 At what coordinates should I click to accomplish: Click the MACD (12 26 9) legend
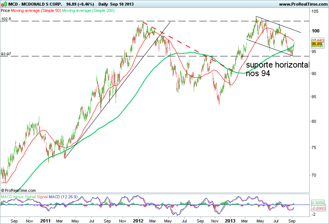coord(63,197)
